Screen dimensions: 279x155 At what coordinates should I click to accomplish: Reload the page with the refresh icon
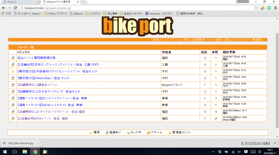tap(15, 8)
